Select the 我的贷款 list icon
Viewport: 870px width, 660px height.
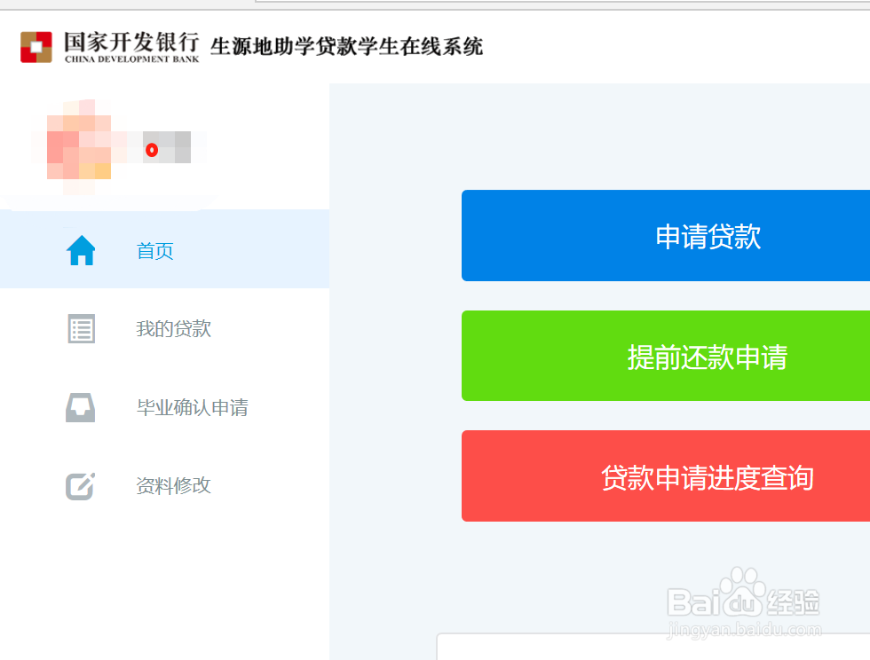click(x=81, y=328)
